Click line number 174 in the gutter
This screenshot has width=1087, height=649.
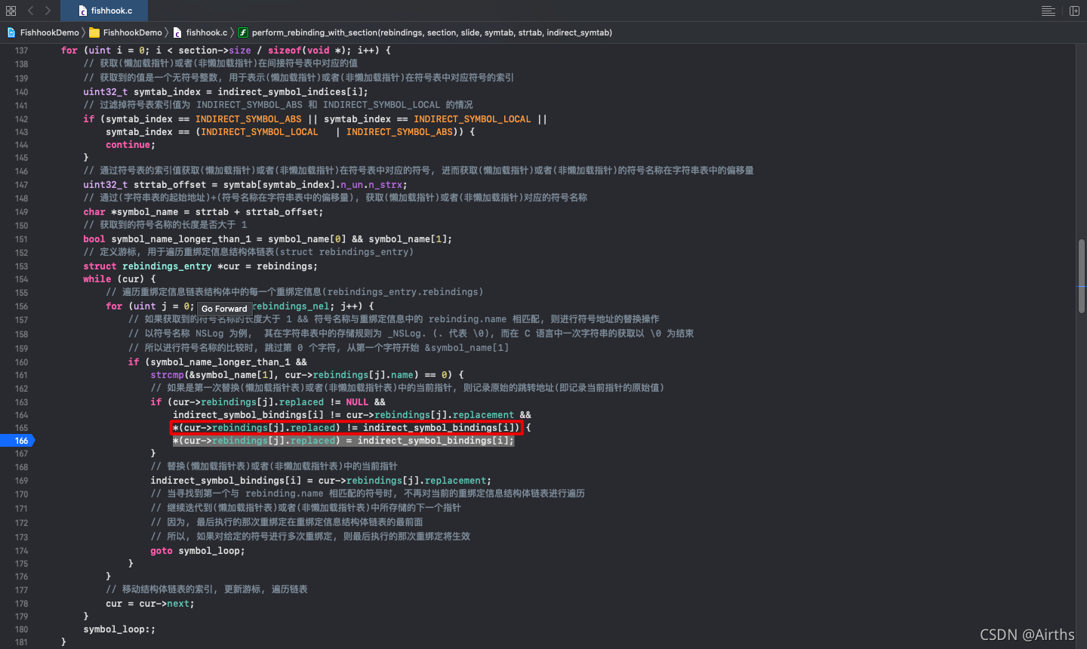pos(21,551)
